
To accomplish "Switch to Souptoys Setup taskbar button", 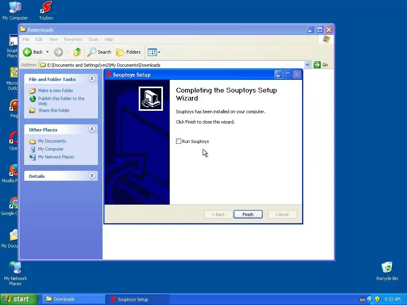I will coord(138,299).
